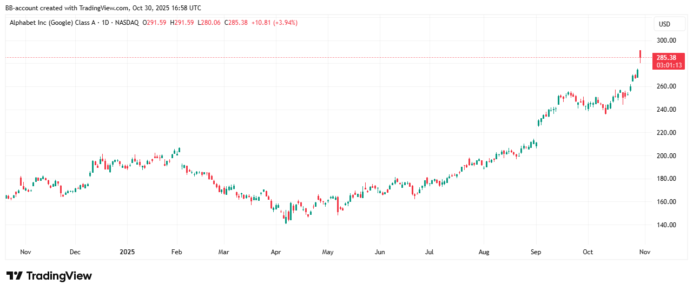
Task: Click the NASDAQ exchange label
Action: [127, 23]
